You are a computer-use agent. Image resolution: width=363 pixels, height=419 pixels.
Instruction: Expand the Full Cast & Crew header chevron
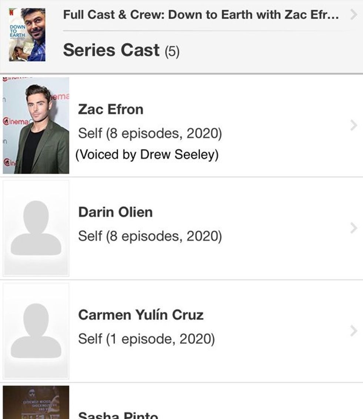coord(353,15)
